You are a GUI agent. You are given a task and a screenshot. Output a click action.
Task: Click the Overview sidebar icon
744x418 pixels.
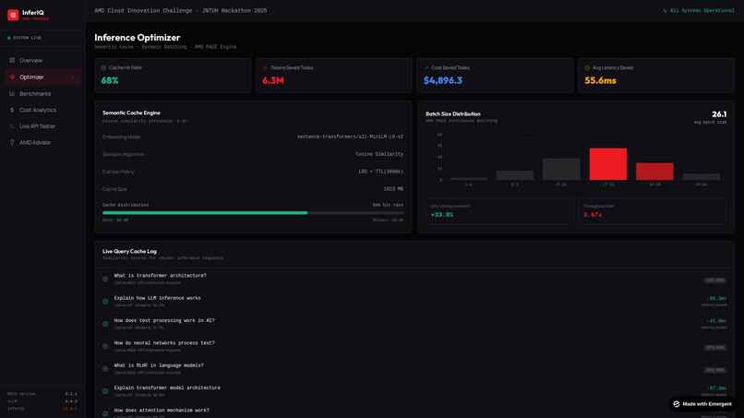[12, 60]
